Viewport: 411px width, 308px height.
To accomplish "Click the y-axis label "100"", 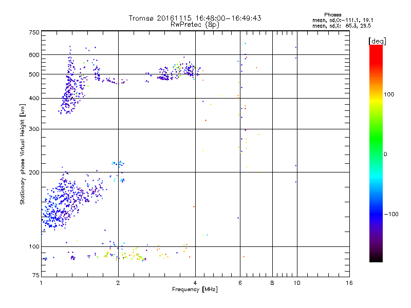I will (34, 247).
